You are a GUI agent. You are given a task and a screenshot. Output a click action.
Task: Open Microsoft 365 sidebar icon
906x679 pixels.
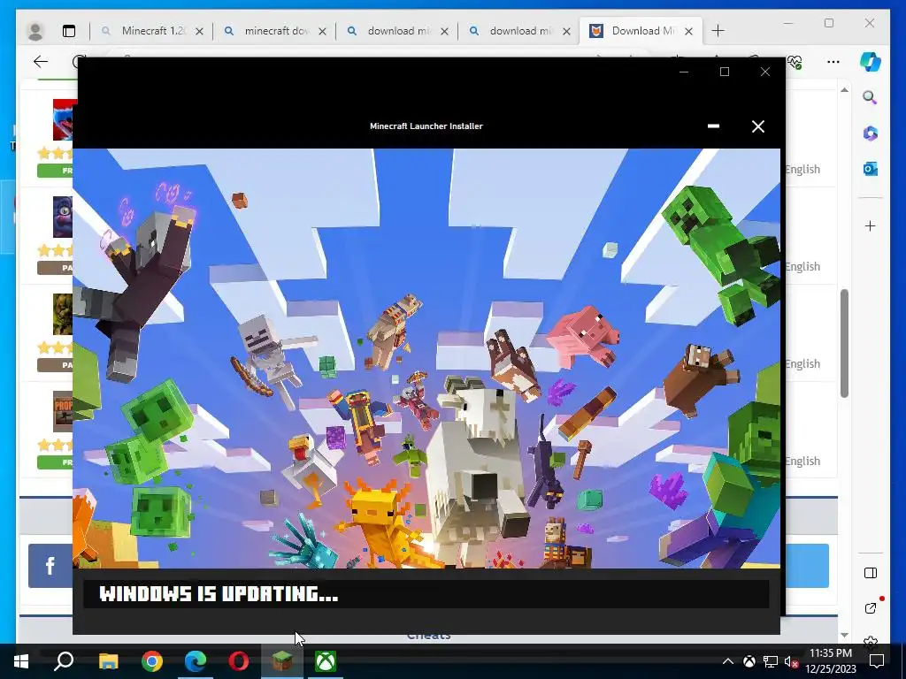(x=871, y=134)
